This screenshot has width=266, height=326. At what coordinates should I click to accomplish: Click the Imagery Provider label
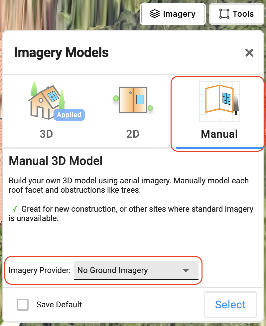[40, 270]
